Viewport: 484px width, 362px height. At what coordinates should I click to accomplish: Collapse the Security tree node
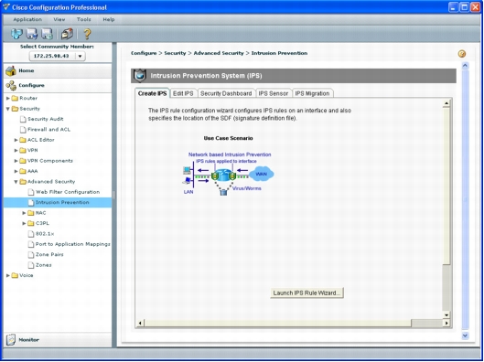(x=8, y=109)
